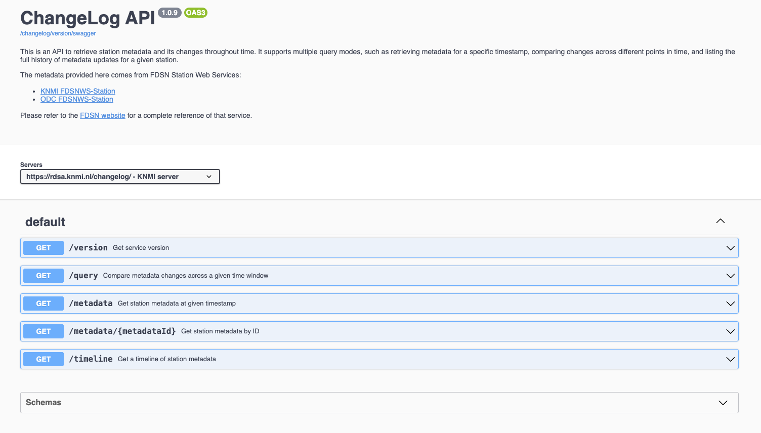Open the KNMI FDSNWS-Station link
This screenshot has height=433, width=761.
(x=77, y=91)
